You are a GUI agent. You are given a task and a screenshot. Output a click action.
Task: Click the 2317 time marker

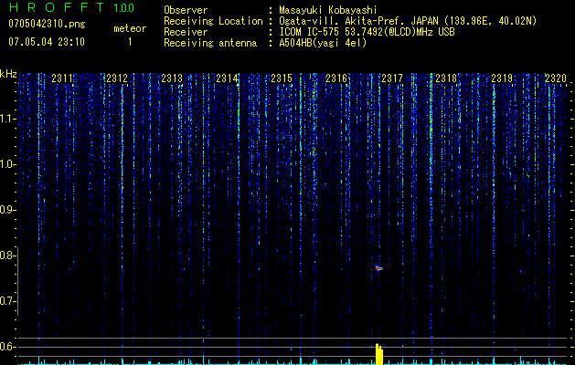pos(392,78)
